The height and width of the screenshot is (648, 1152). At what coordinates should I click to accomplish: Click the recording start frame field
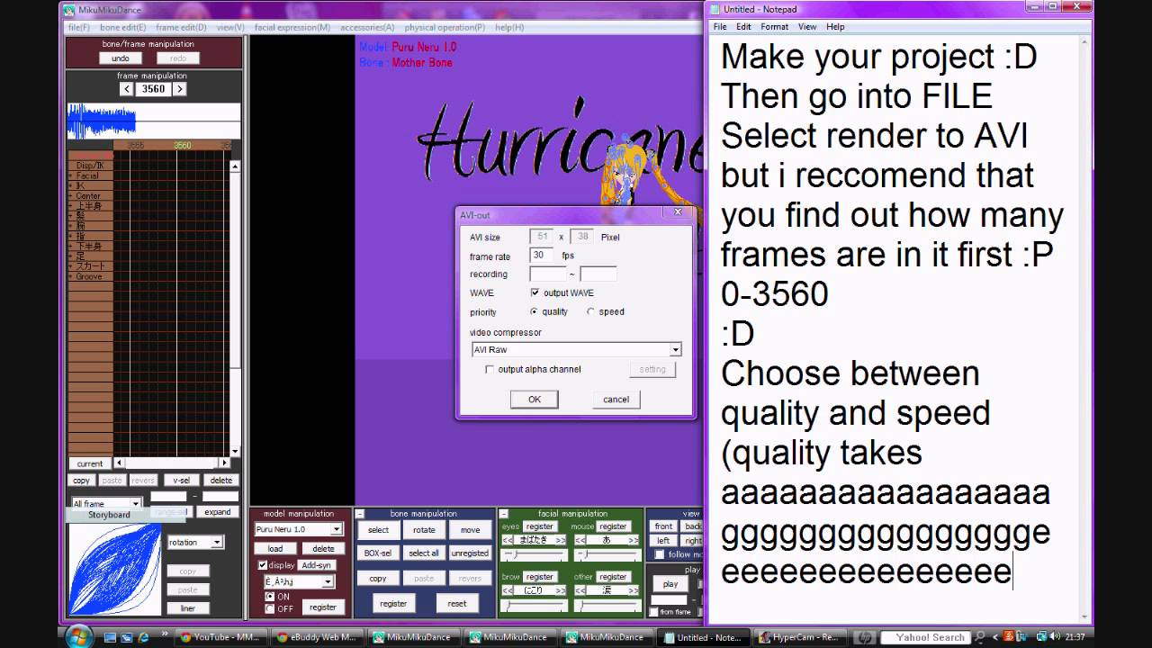coord(548,274)
